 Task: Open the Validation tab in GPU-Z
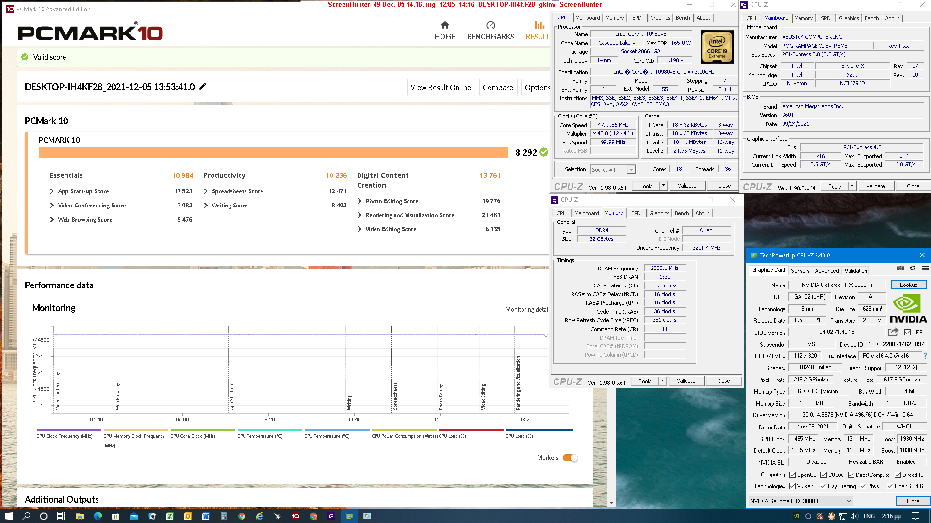click(855, 271)
